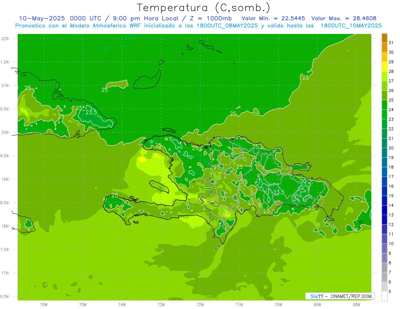
Task: Click the legend value label '22'
Action: click(x=391, y=129)
